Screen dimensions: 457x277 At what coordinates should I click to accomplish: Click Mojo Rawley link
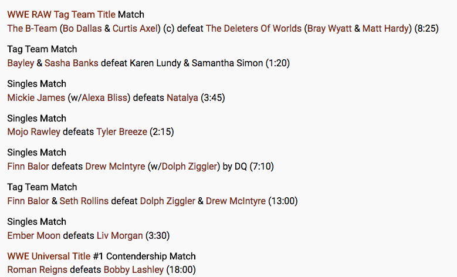(x=33, y=132)
